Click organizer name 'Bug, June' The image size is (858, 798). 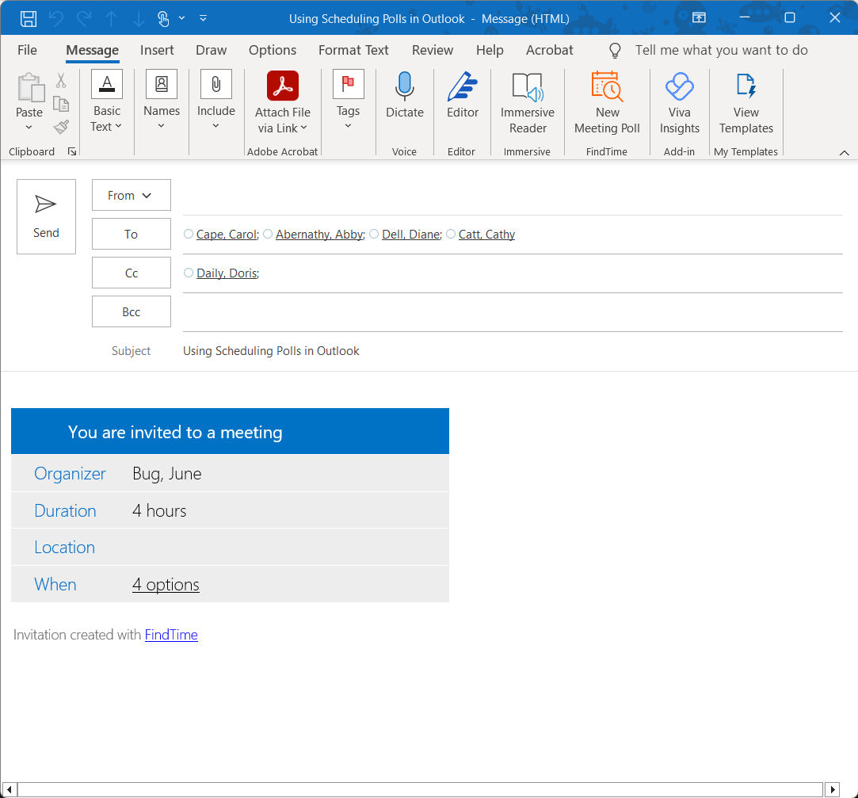[167, 473]
